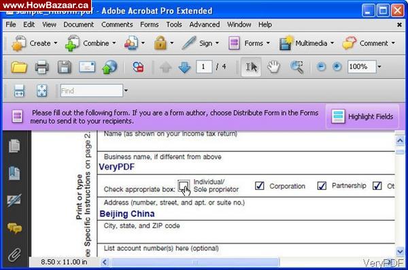Open the Tools menu

click(x=174, y=24)
